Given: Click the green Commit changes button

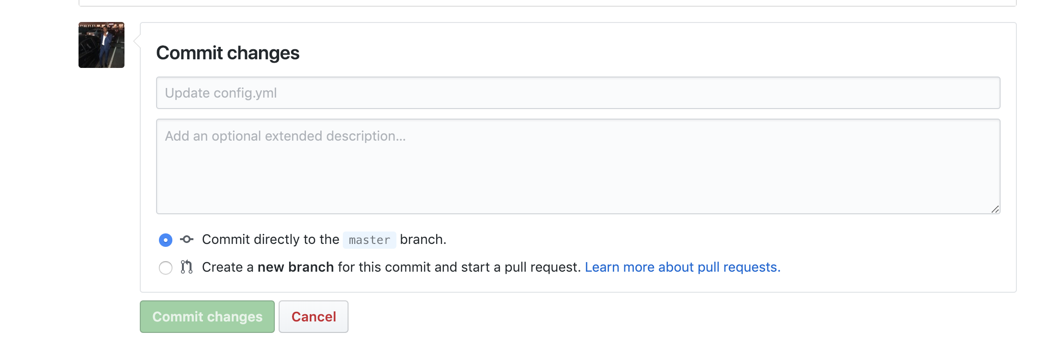Looking at the screenshot, I should [x=207, y=317].
